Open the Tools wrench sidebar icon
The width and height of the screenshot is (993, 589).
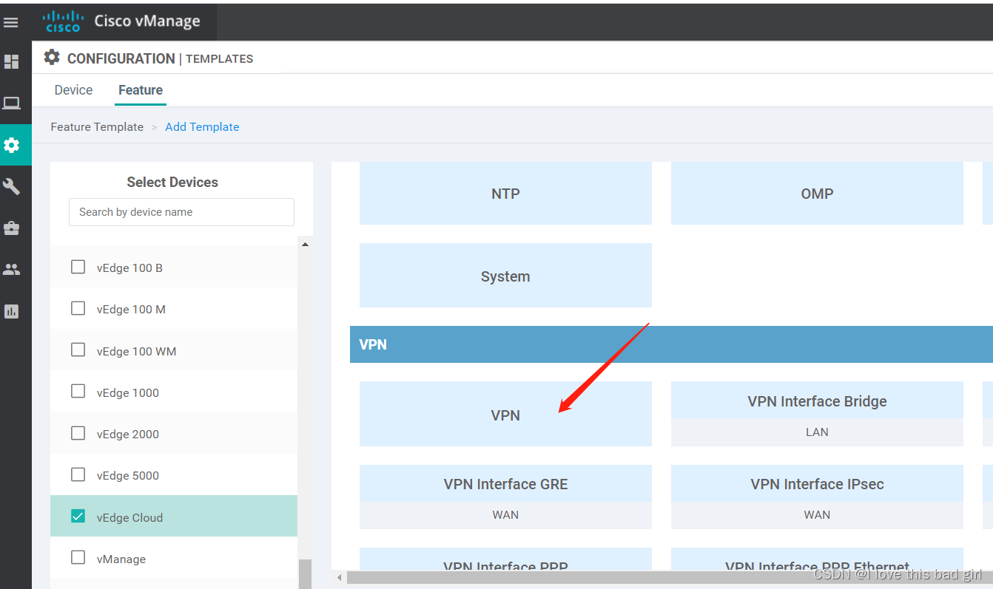[11, 186]
